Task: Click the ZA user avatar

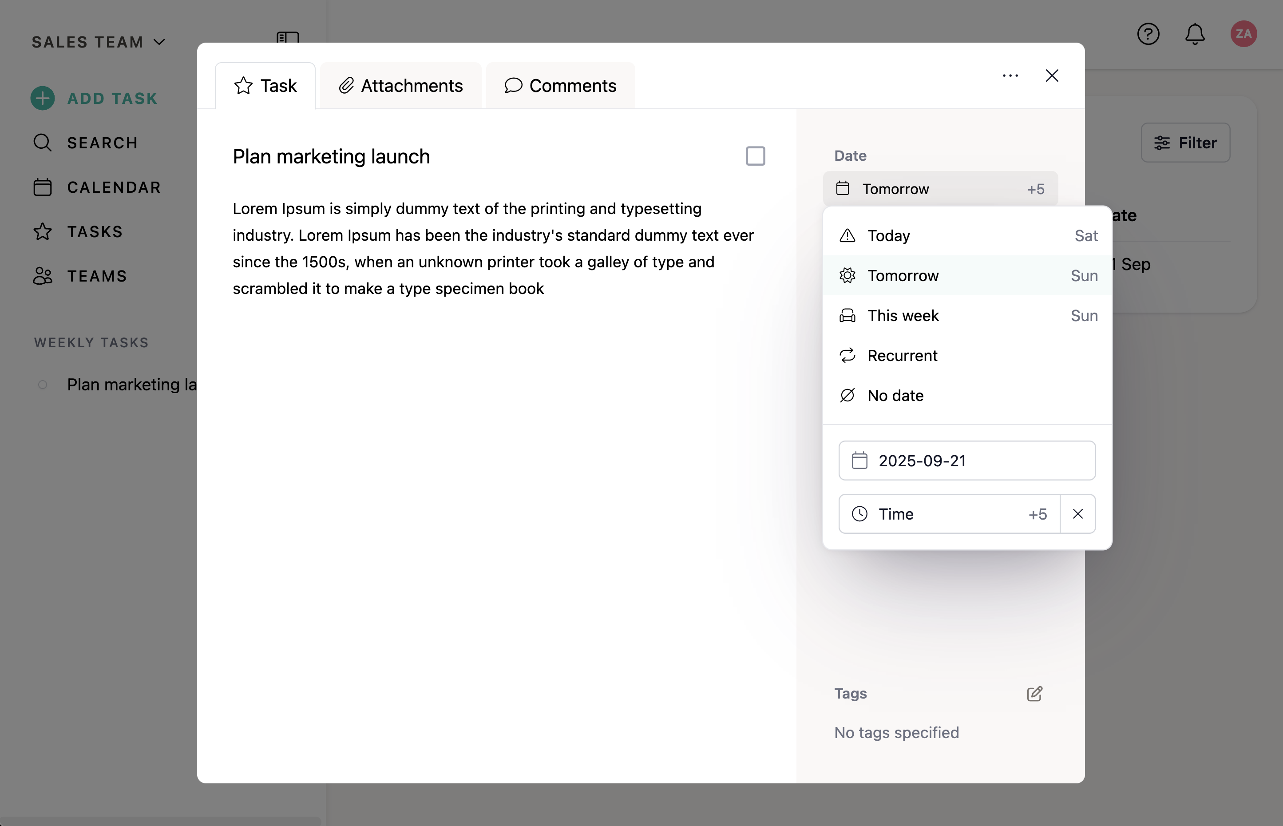Action: coord(1243,34)
